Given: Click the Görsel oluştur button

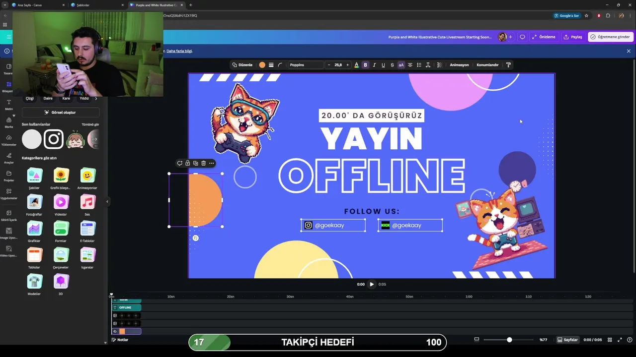Looking at the screenshot, I should (x=60, y=113).
